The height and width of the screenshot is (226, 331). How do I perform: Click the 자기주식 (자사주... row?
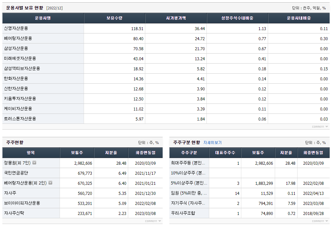pyautogui.click(x=250, y=203)
